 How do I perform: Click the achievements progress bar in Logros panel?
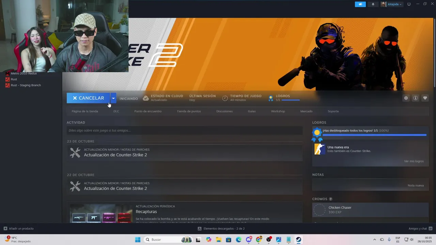pyautogui.click(x=374, y=135)
